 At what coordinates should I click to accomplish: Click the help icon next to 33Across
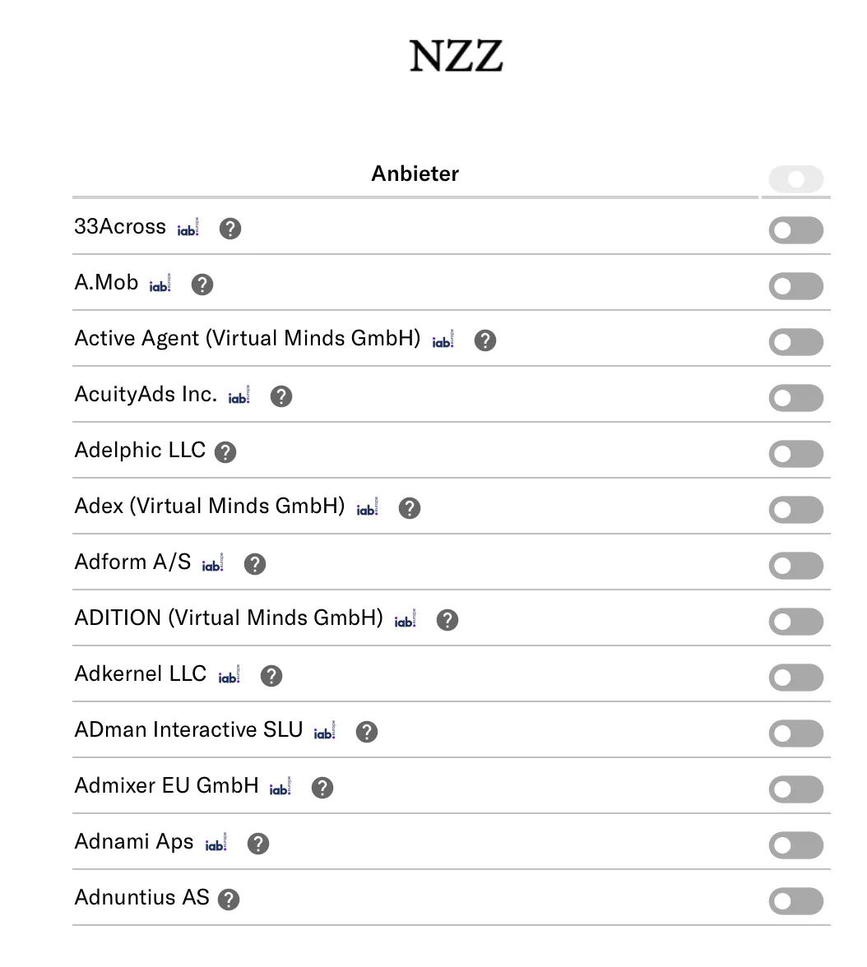230,229
